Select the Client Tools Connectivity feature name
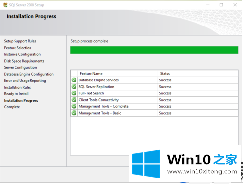The width and height of the screenshot is (243, 184). [99, 100]
